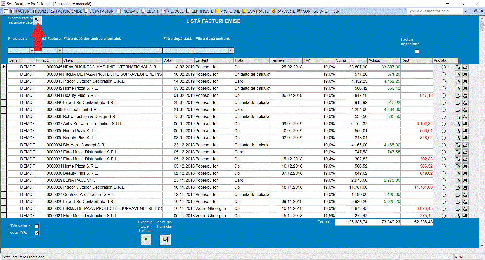Print invoice 0000041 printer icon
485x260 pixels.
coord(465,96)
